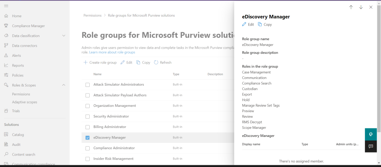Viewport: 381px width, 167px height.
Task: Open the Organization Management role group
Action: [115, 106]
